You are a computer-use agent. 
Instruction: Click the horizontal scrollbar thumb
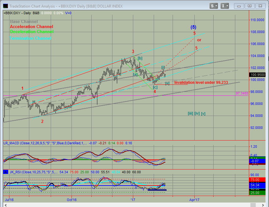pos(253,205)
